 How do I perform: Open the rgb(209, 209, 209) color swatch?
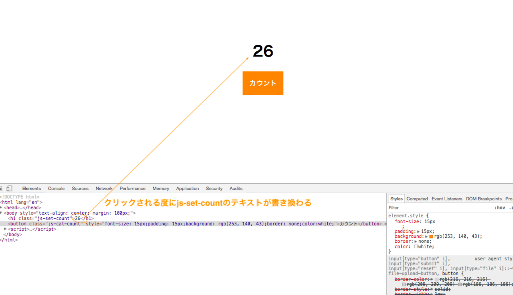404,284
